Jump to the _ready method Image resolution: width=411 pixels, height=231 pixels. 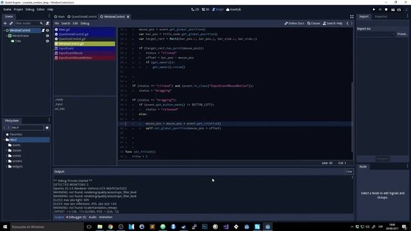pos(59,99)
